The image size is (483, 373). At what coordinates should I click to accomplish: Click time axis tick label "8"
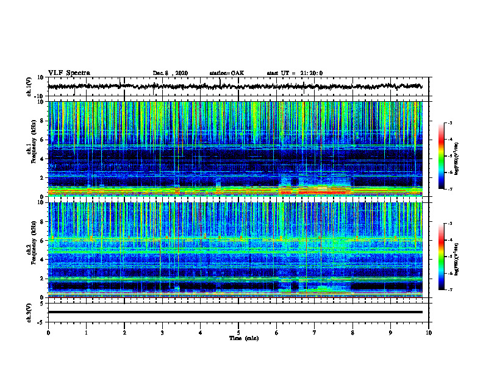point(352,333)
